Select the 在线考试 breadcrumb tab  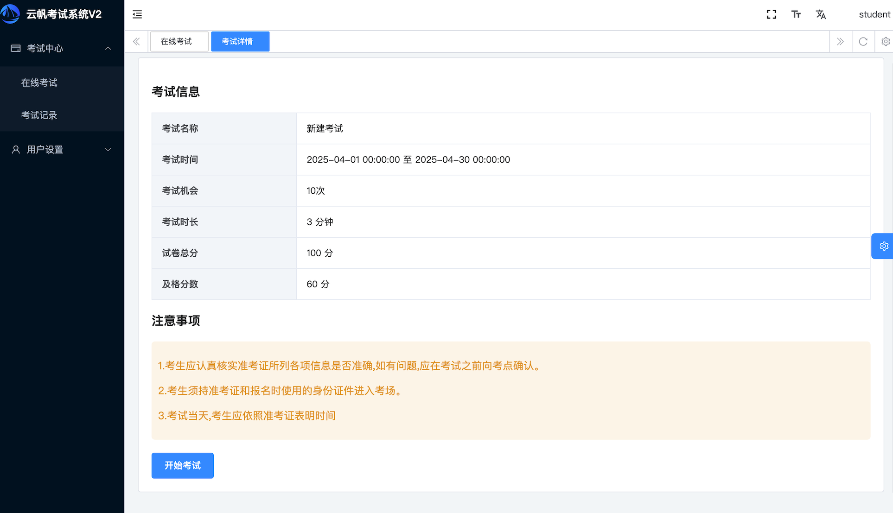pyautogui.click(x=179, y=41)
